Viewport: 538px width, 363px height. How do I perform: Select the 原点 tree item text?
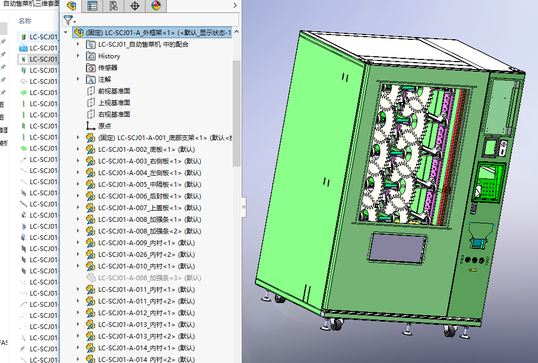tap(105, 126)
